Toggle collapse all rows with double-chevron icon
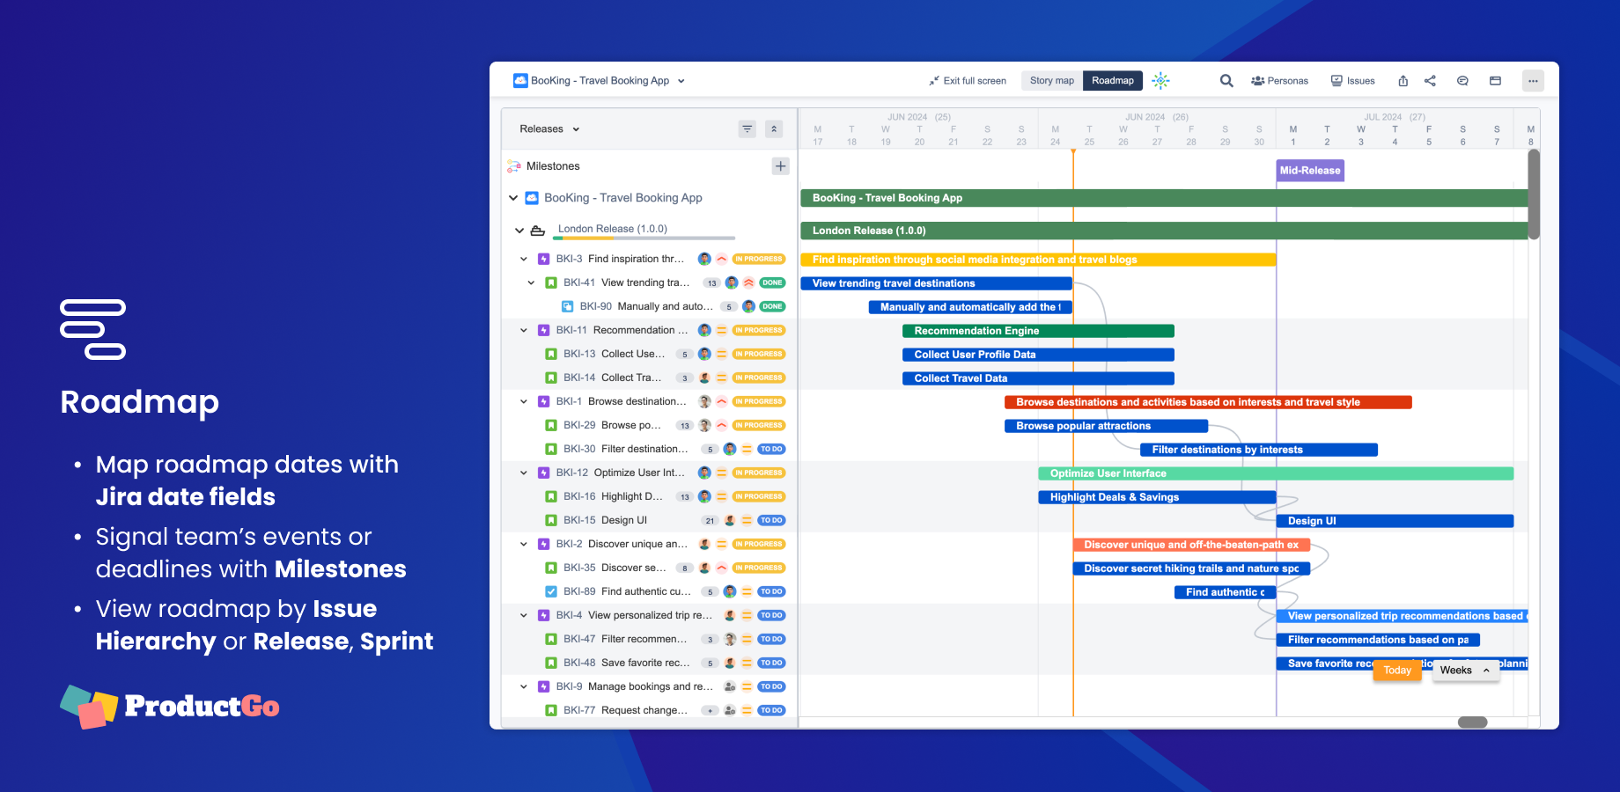1620x792 pixels. 774,128
